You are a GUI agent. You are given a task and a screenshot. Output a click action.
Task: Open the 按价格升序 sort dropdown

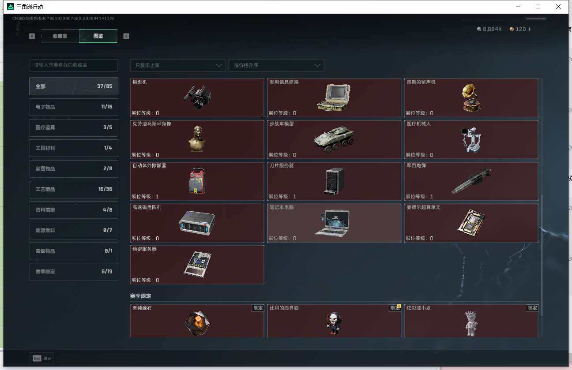[276, 65]
